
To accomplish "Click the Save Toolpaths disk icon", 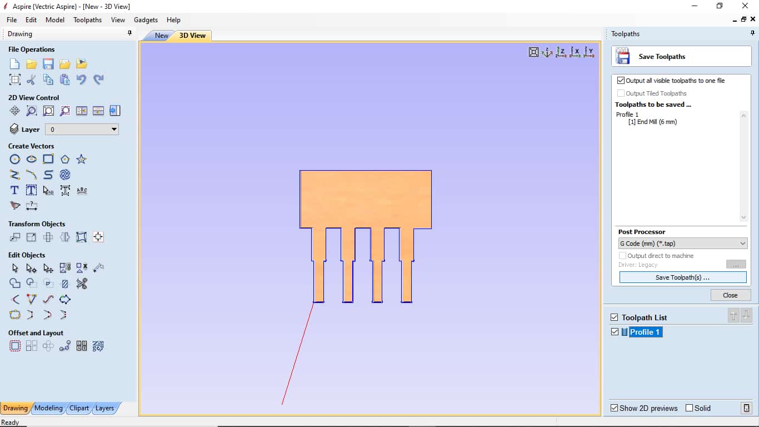I will (623, 56).
